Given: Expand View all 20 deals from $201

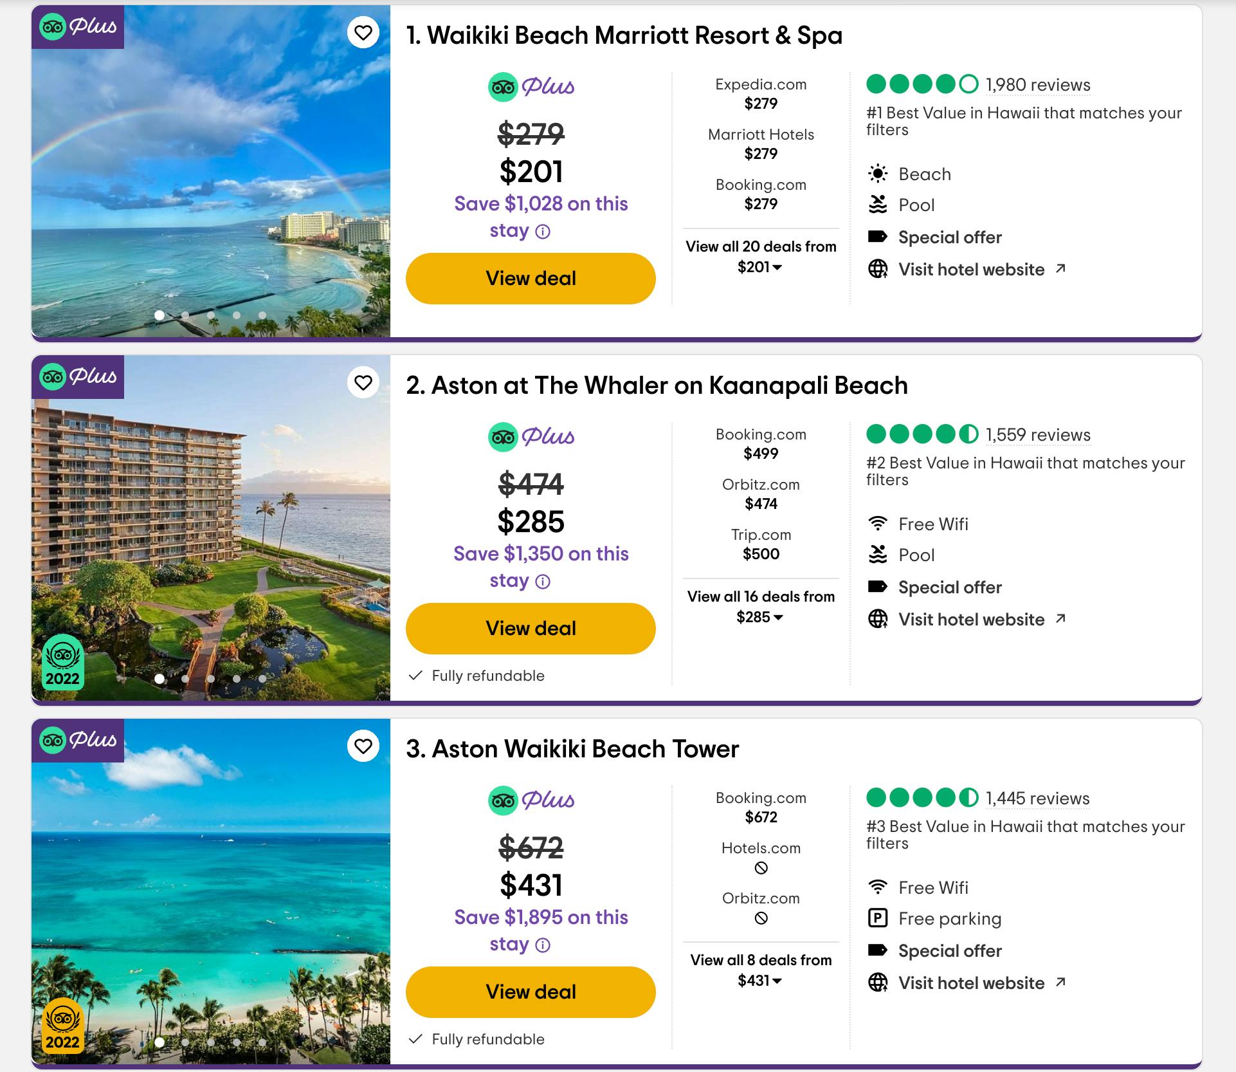Looking at the screenshot, I should pyautogui.click(x=761, y=257).
